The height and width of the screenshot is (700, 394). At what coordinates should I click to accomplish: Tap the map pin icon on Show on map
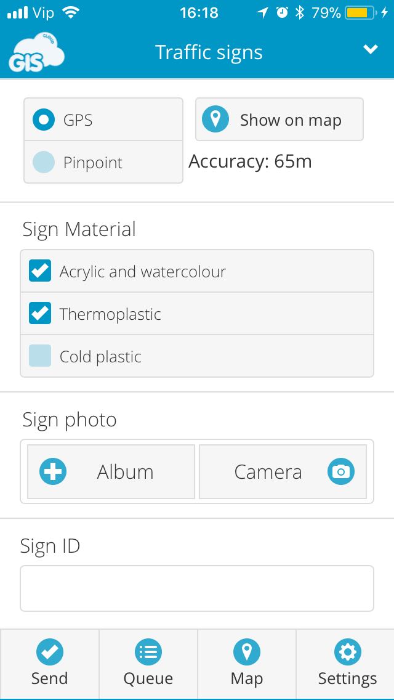pos(215,120)
